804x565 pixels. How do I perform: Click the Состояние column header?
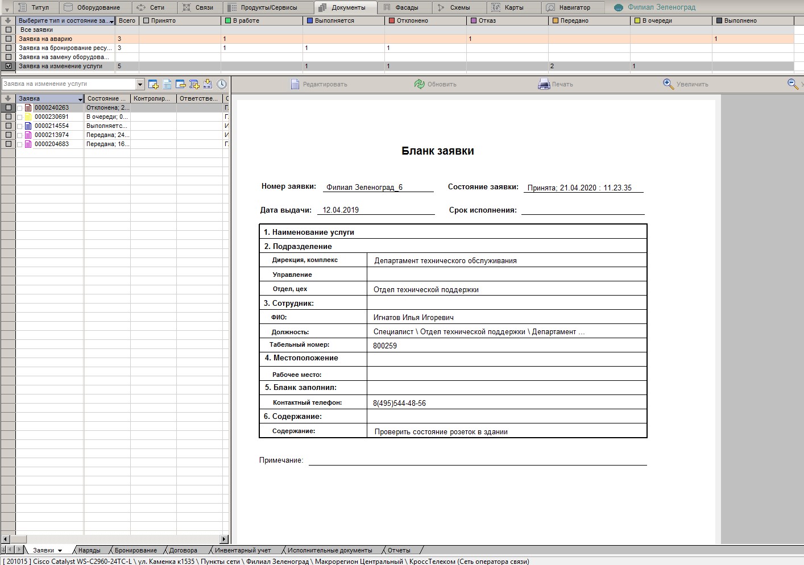(x=107, y=98)
